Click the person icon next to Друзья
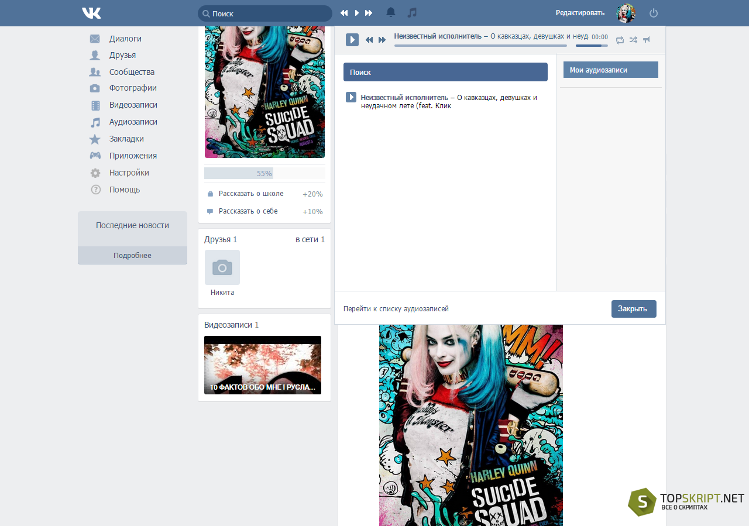The width and height of the screenshot is (749, 526). [x=95, y=55]
